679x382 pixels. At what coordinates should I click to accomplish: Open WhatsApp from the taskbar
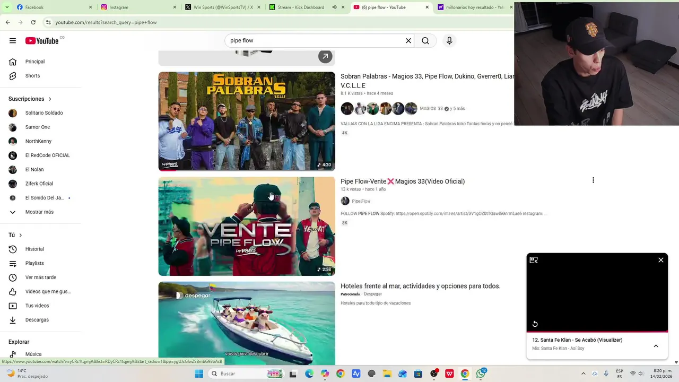tap(481, 374)
